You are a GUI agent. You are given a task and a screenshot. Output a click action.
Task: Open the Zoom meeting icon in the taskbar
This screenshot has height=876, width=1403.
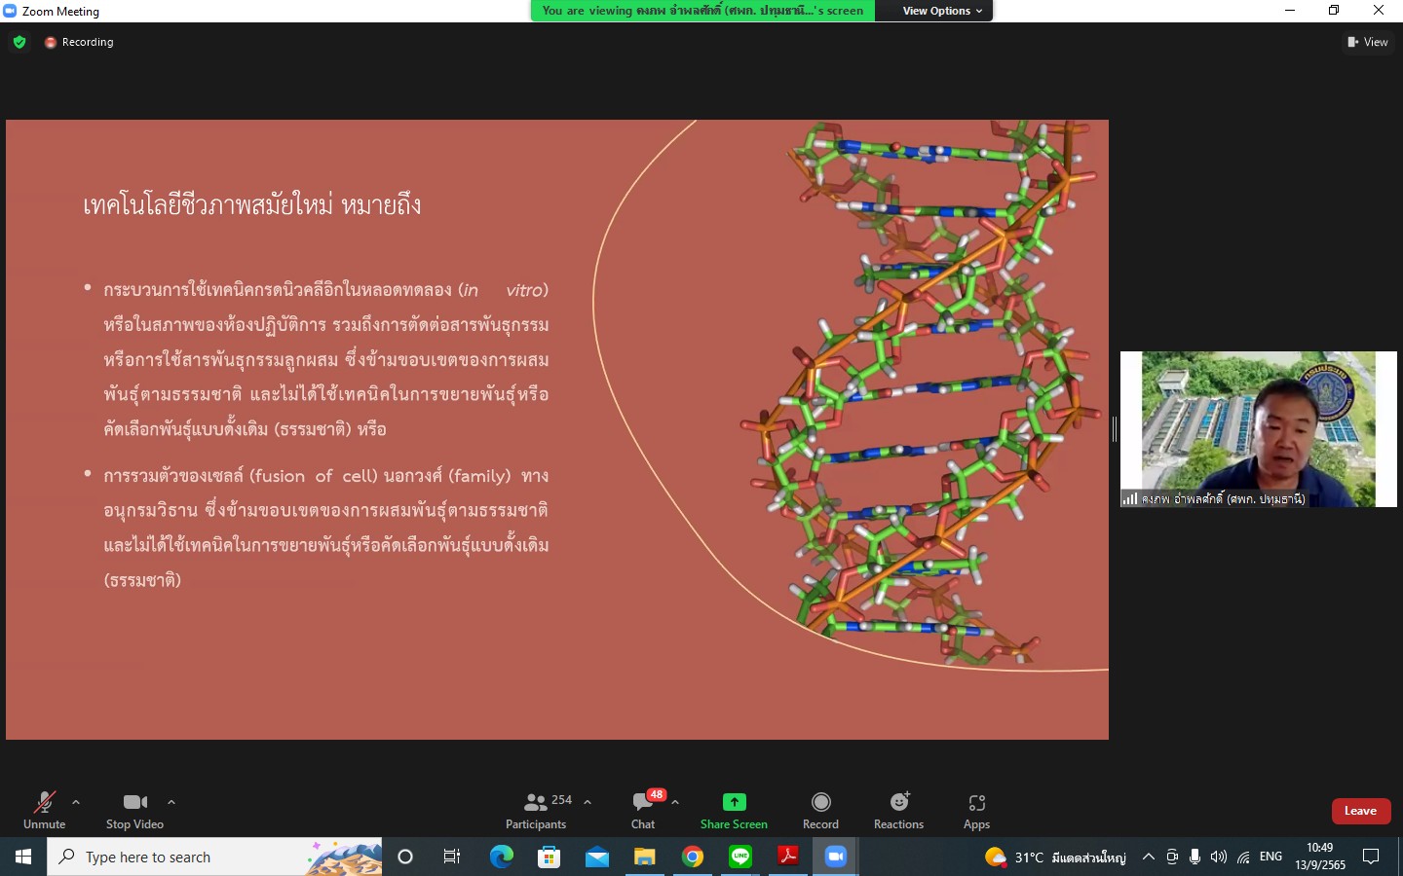click(834, 857)
